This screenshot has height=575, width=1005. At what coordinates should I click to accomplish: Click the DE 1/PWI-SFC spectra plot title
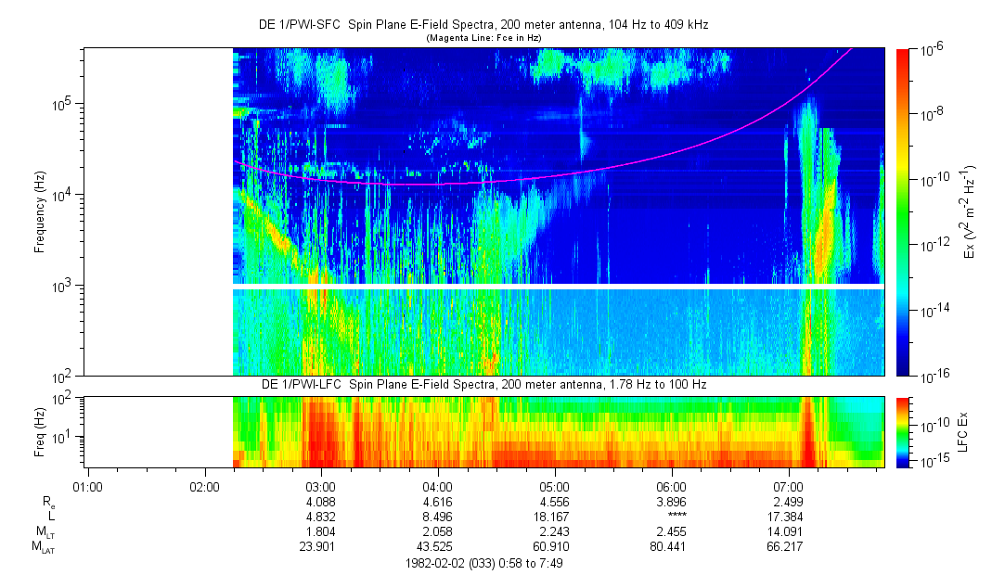click(x=483, y=23)
